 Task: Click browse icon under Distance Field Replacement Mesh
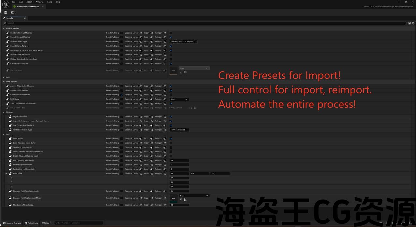pos(185,200)
